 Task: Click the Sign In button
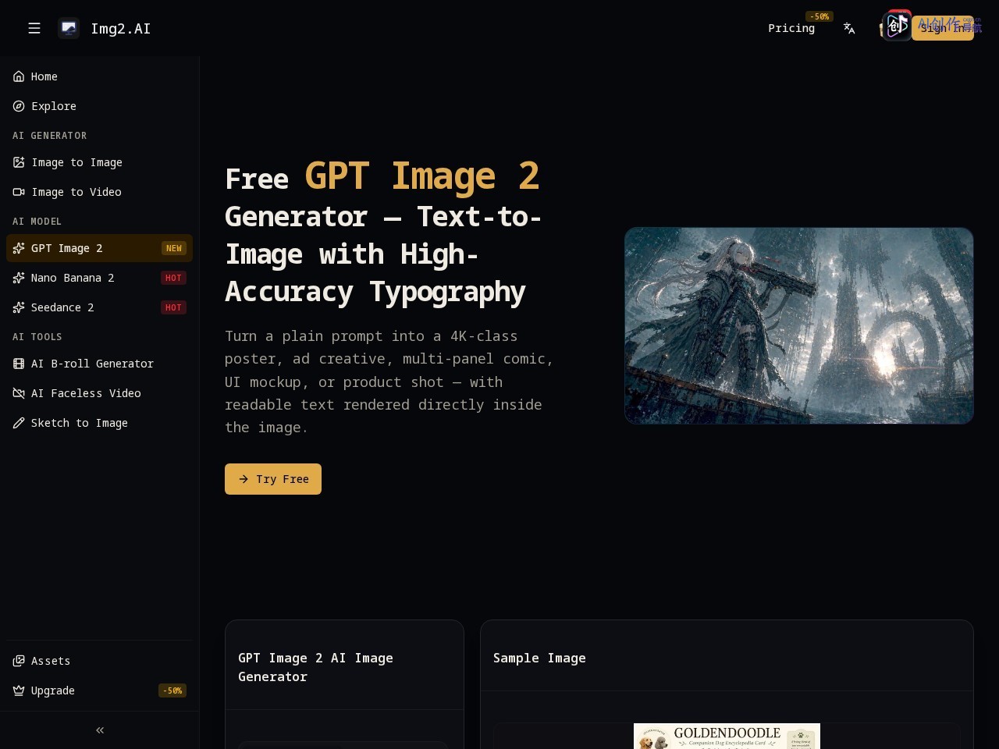click(943, 28)
